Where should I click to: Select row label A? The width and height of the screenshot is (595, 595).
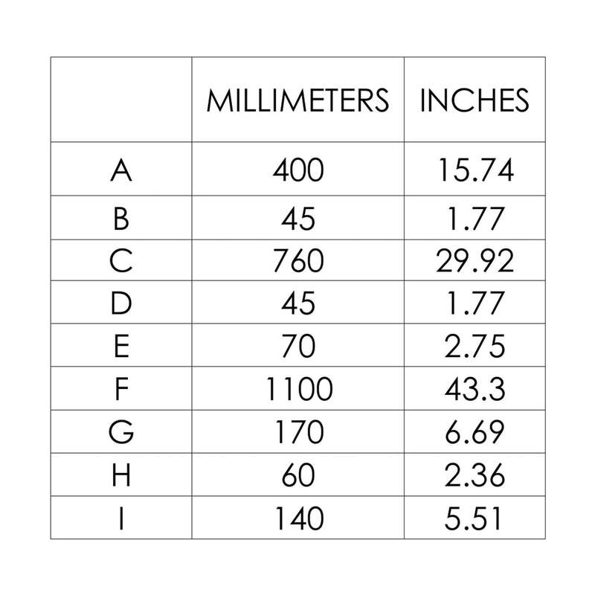121,170
